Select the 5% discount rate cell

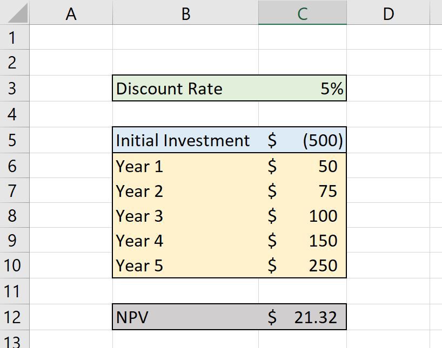(x=303, y=88)
